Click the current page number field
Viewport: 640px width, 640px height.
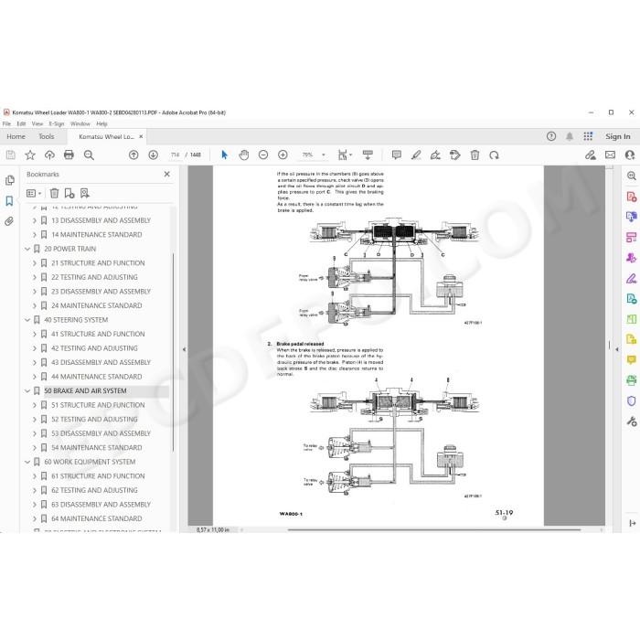pyautogui.click(x=176, y=155)
